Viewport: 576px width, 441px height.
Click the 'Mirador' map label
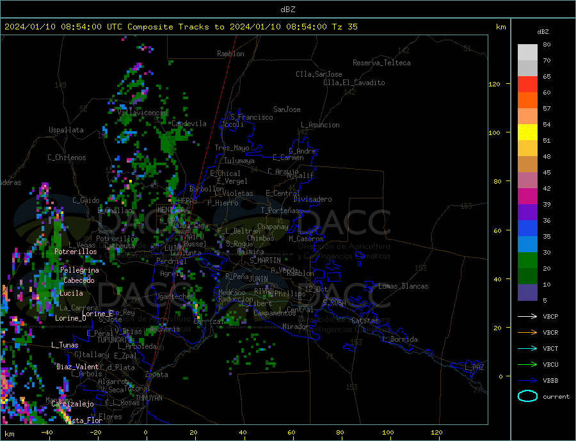click(296, 326)
